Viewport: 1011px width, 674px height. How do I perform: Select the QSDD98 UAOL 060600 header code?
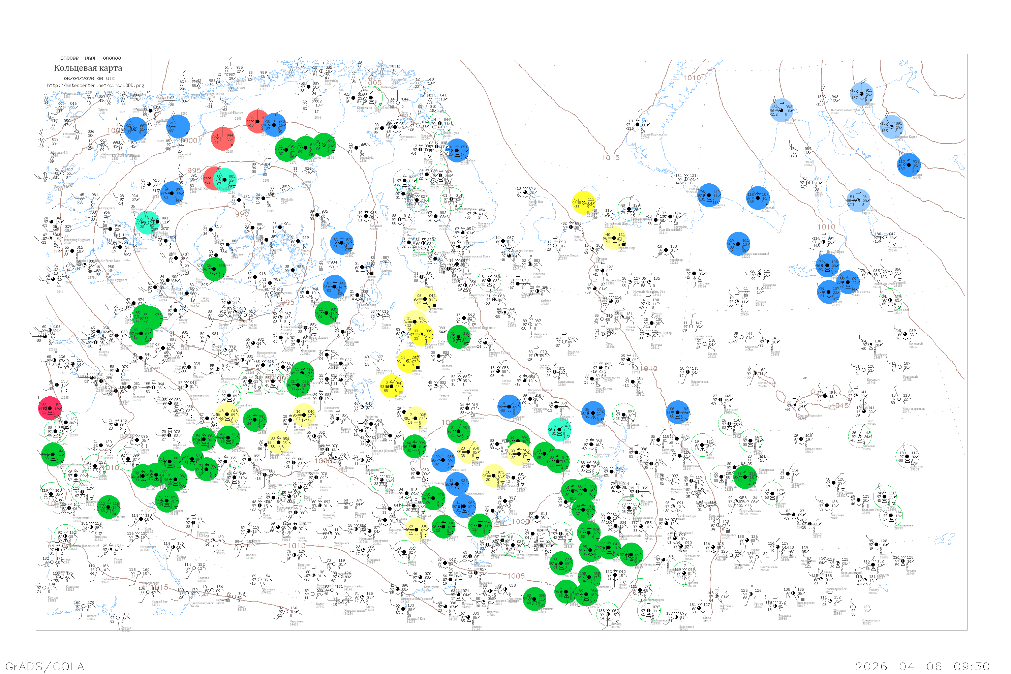(90, 58)
